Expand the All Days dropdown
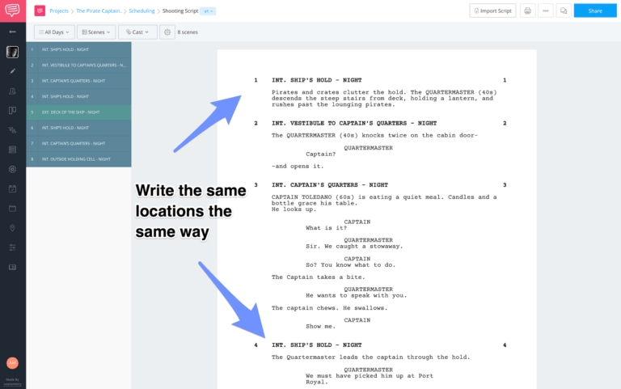 pos(54,32)
